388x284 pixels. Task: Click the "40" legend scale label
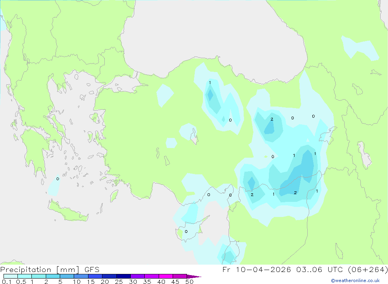(161, 282)
